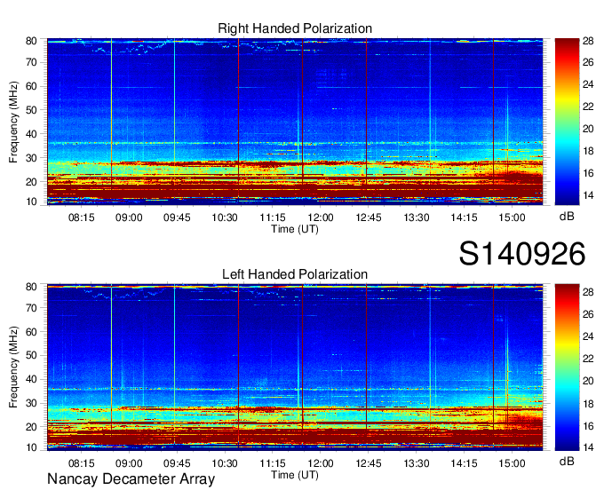Viewport: 604px width, 490px height.
Task: Click the 11:15 time tick under Right Handed plot
Action: (273, 217)
